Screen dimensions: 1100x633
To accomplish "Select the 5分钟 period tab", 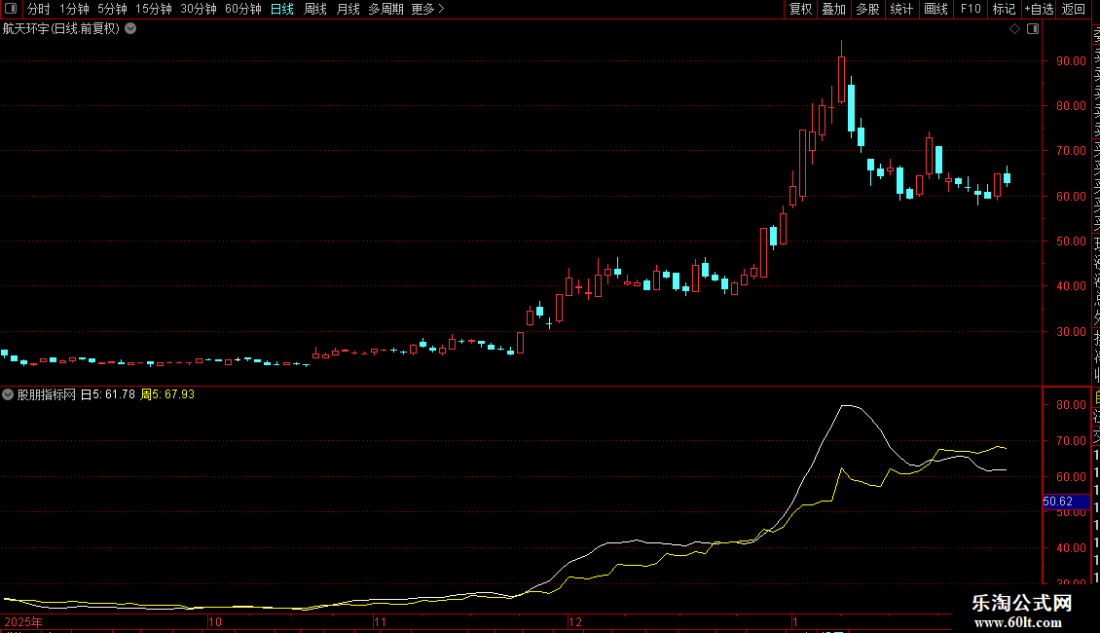I will coord(112,9).
